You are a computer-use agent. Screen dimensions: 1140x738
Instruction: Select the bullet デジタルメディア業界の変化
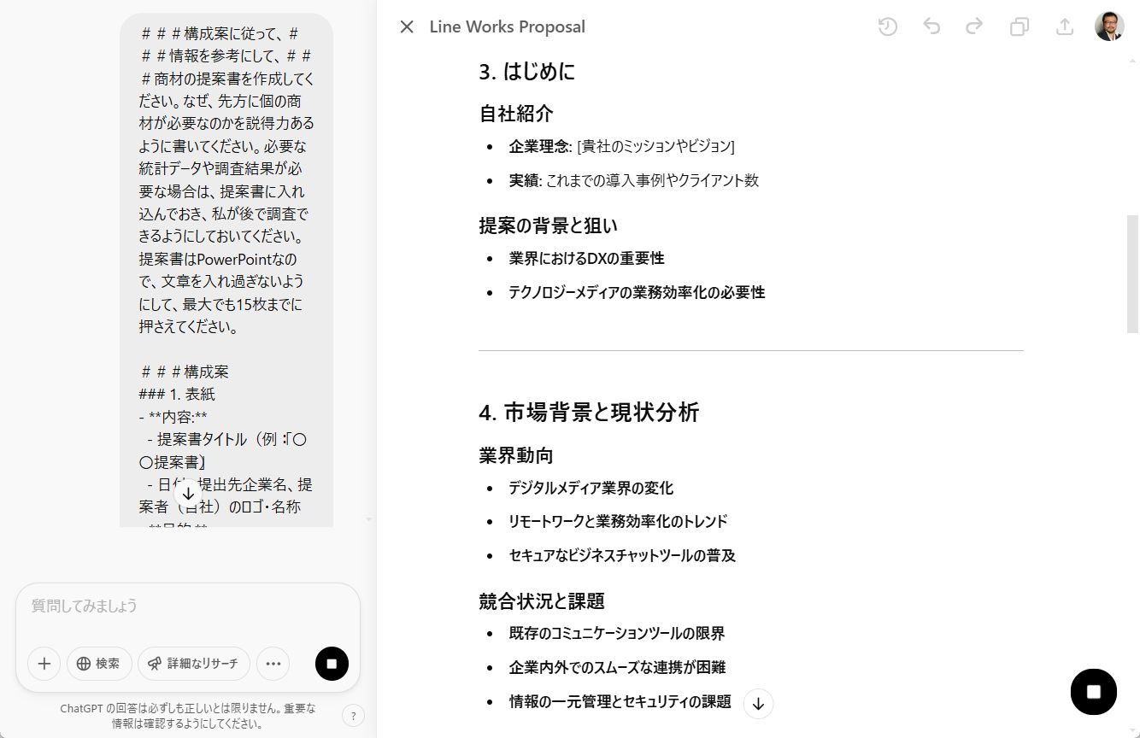[x=591, y=488]
